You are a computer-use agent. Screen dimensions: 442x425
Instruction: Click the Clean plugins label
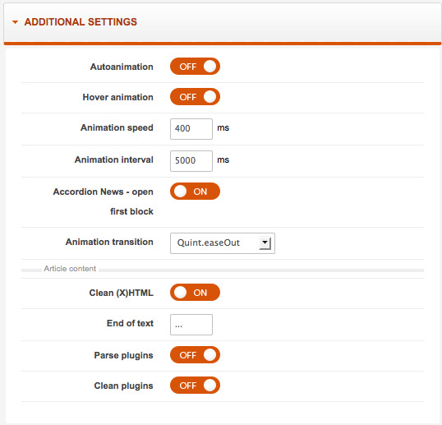124,386
